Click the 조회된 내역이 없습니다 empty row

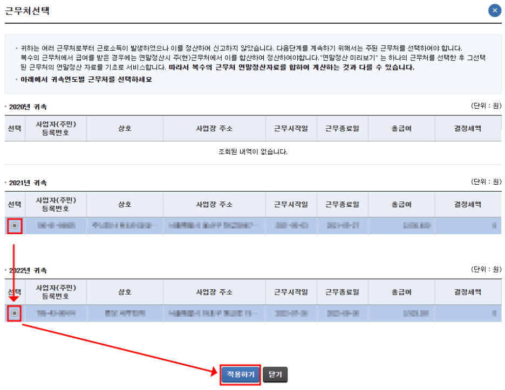click(252, 151)
